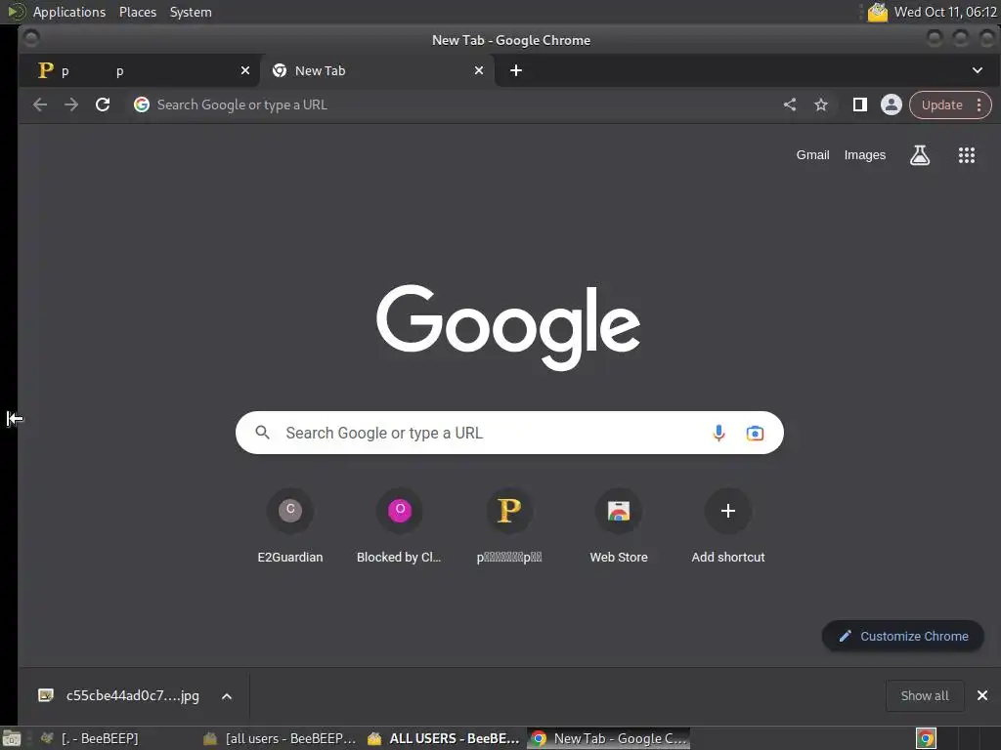Switch to the first tab labeled p
Image resolution: width=1001 pixels, height=750 pixels.
(x=139, y=70)
